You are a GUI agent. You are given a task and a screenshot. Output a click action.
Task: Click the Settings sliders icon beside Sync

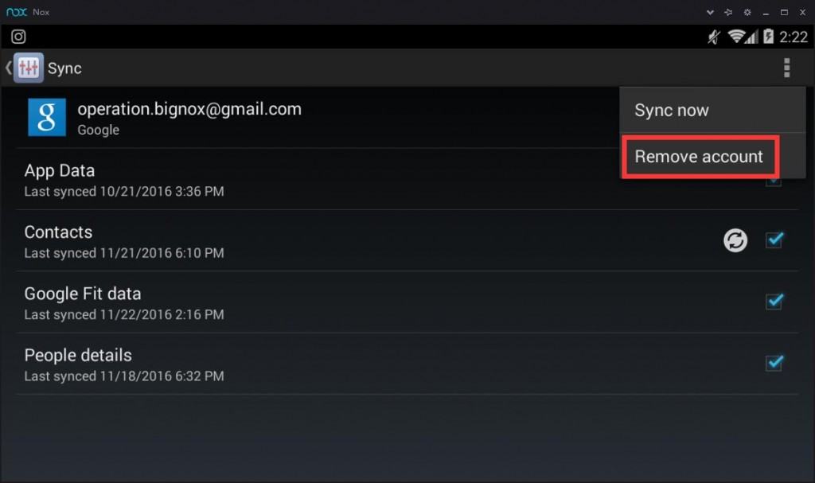[x=28, y=68]
